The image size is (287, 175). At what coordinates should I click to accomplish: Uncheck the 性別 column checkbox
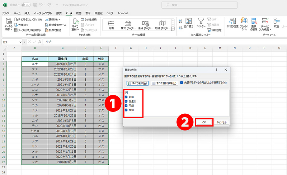pos(126,110)
